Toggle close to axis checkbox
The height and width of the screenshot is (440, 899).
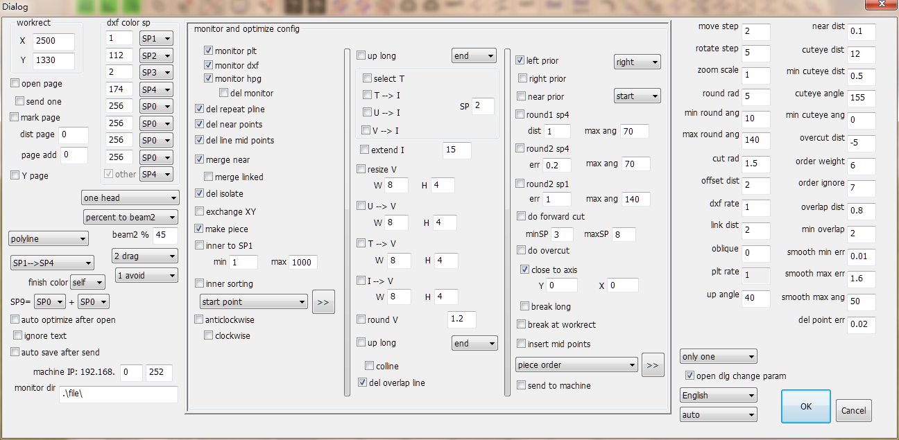coord(525,270)
